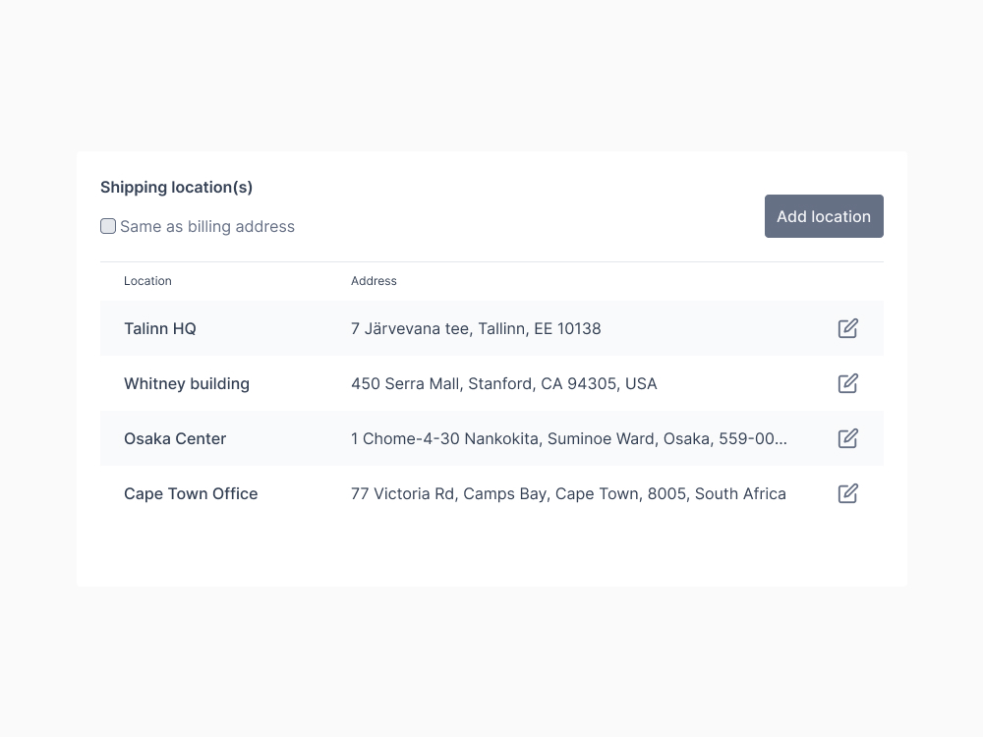
Task: Choose the Osaka Center name
Action: pos(175,439)
